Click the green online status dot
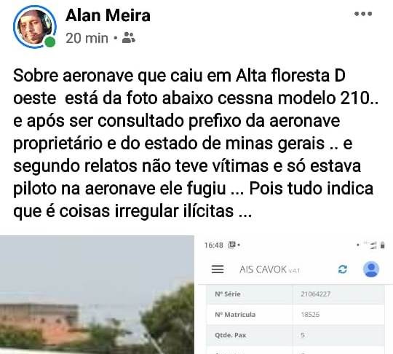 [x=50, y=42]
